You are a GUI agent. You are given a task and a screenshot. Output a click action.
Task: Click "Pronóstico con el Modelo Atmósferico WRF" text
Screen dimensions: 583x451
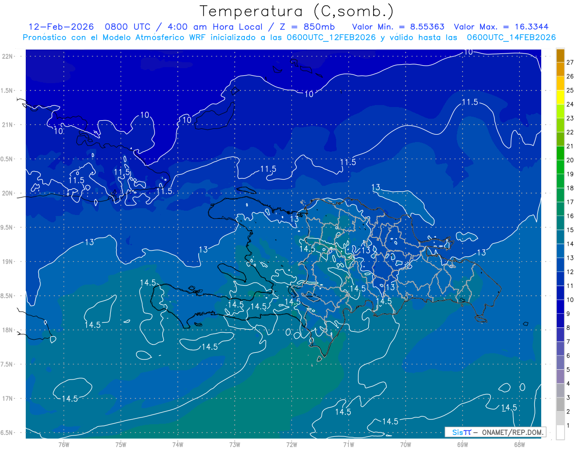(115, 37)
